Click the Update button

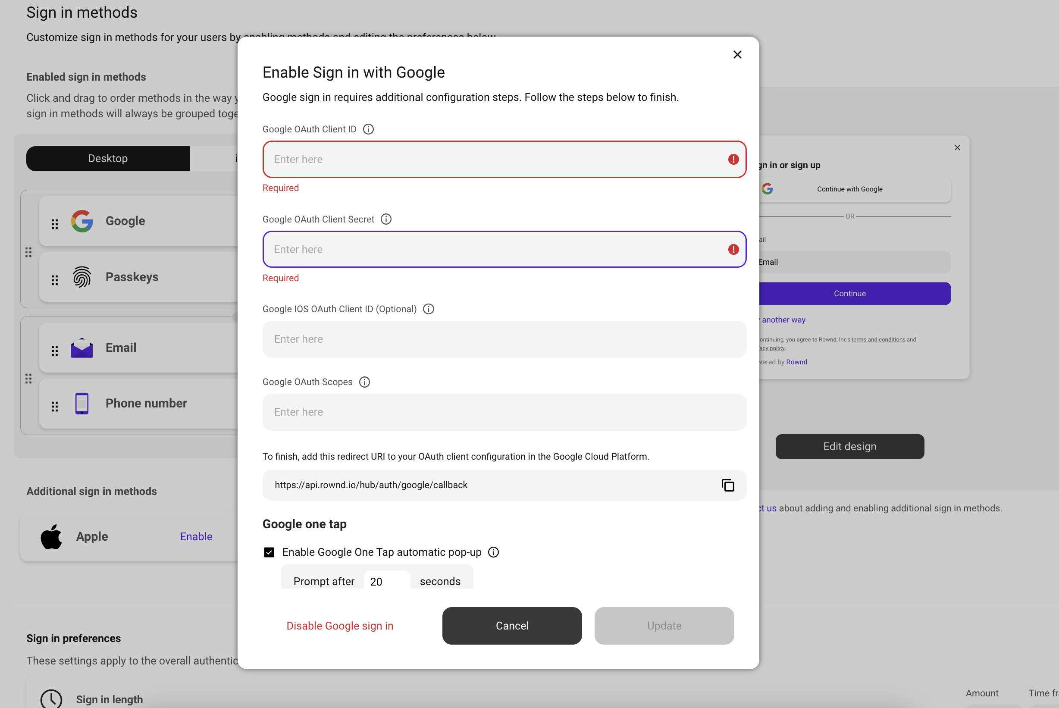664,626
